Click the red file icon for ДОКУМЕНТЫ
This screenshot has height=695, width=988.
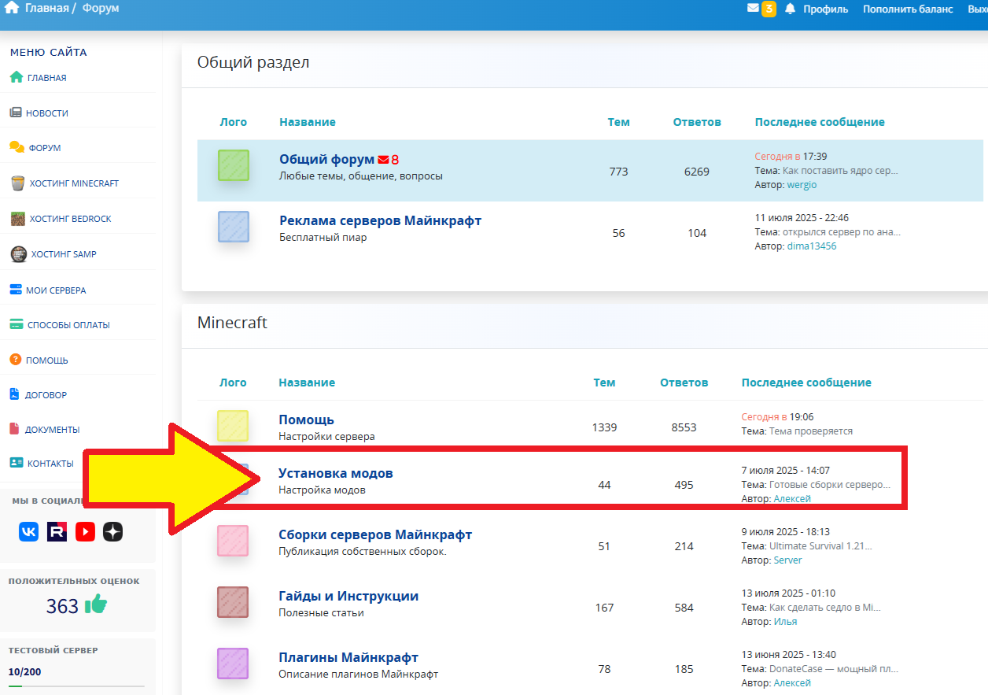tap(15, 429)
